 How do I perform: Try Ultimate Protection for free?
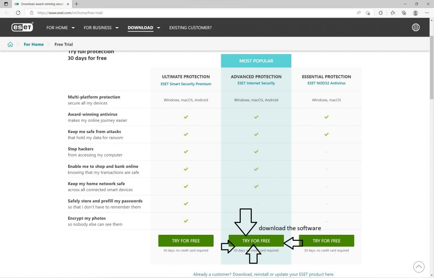pos(186,241)
